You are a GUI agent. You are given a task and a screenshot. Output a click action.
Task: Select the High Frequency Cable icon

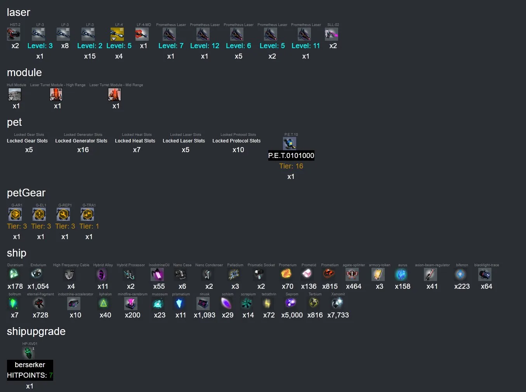[x=69, y=274]
